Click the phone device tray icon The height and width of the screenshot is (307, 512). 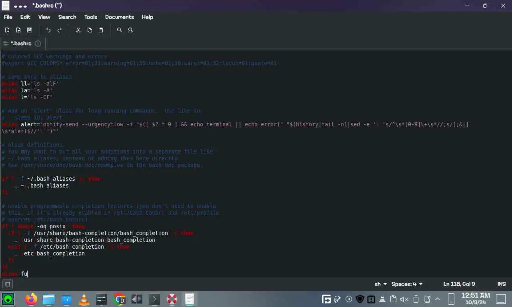click(x=451, y=299)
